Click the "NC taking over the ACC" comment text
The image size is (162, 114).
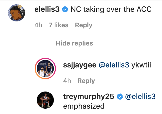[111, 10]
